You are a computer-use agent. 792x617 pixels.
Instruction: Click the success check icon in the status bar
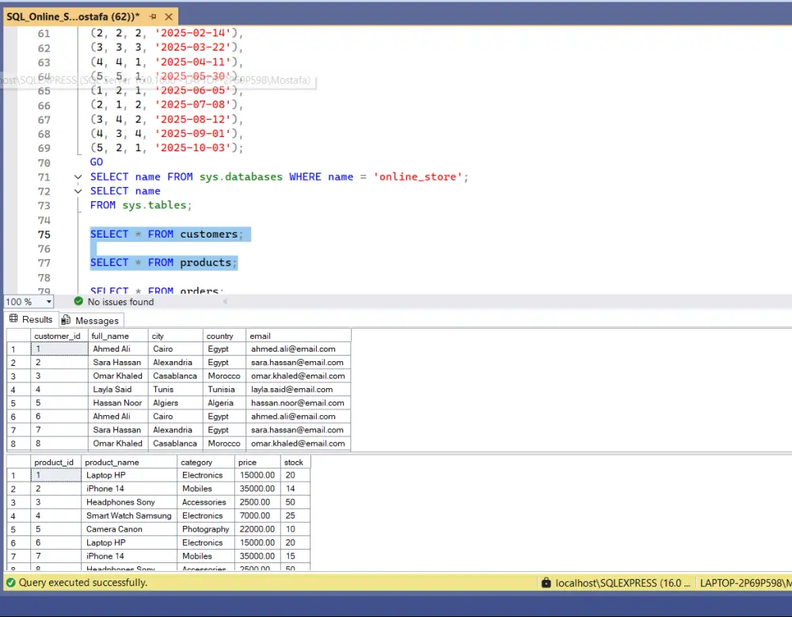point(10,582)
